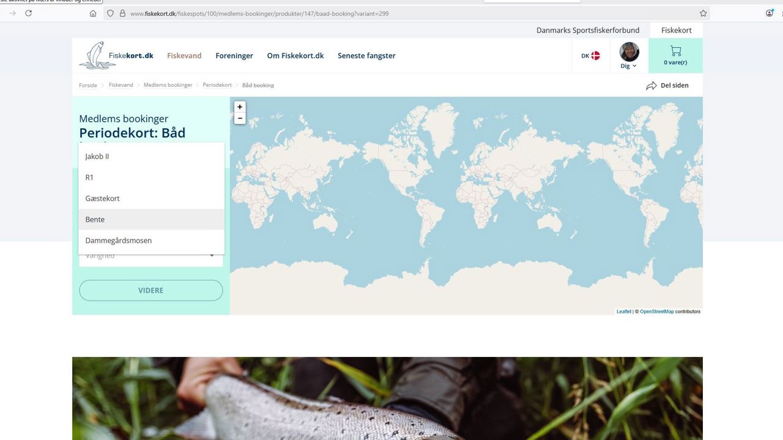Open Seneste fangster in navigation

tap(366, 56)
